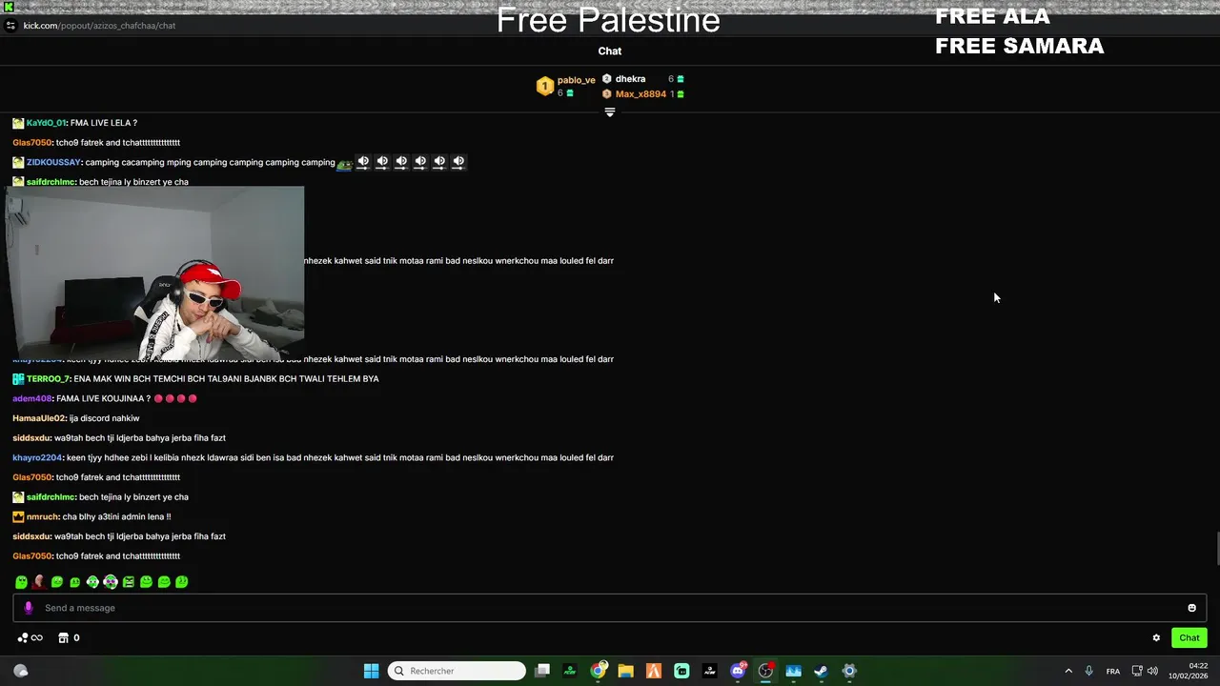
Task: Open the site info icon beside URL
Action: 10,26
